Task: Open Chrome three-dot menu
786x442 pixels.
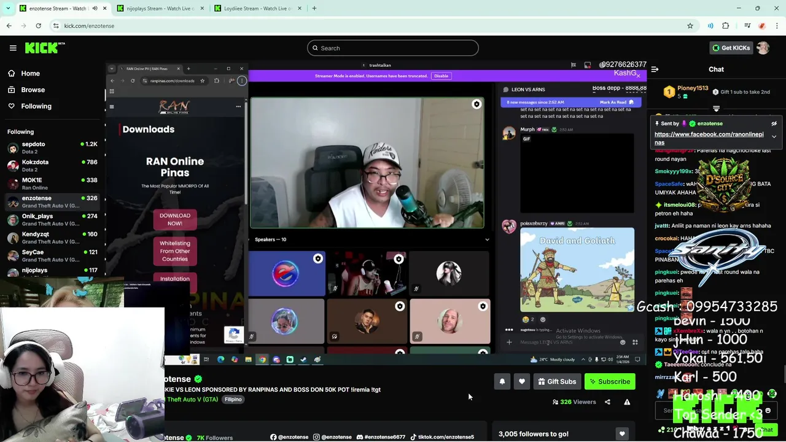Action: (x=776, y=26)
